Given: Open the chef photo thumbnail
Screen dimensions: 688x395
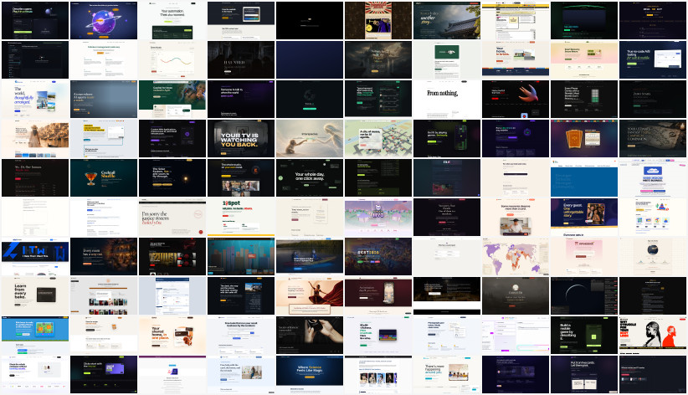Looking at the screenshot, I should [x=516, y=218].
